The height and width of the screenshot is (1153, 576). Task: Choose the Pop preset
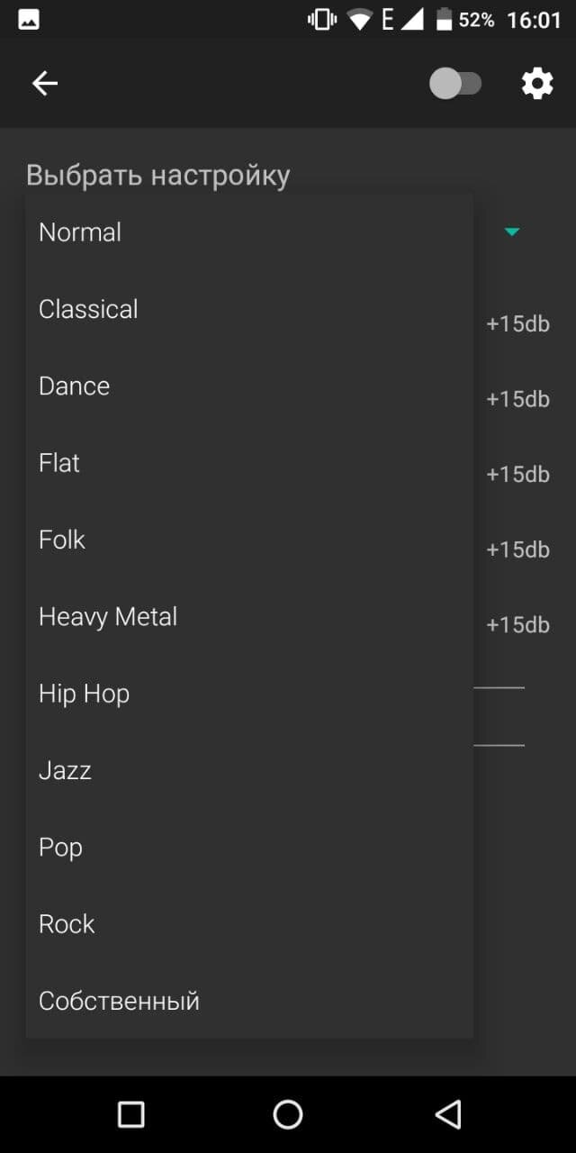tap(249, 848)
